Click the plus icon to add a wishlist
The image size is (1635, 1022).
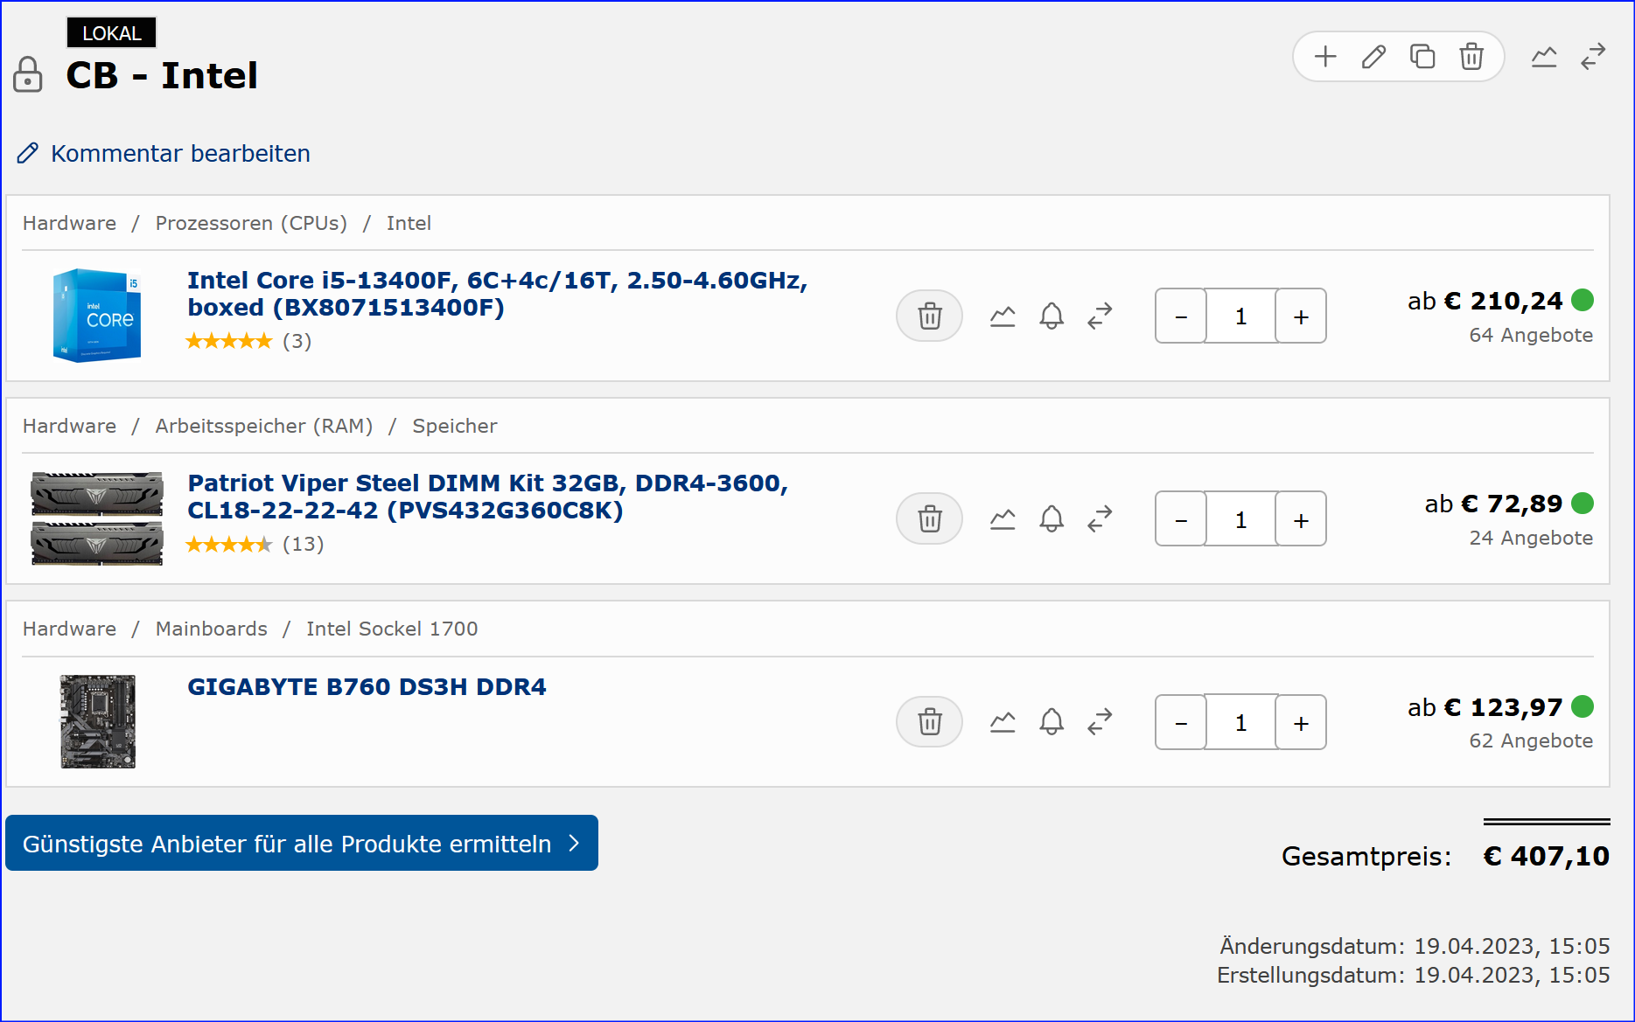pos(1325,57)
